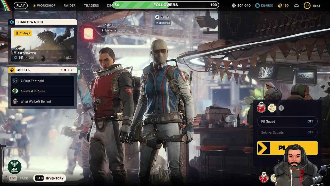
Task: Open the What We Left Behind quest
Action: [x=43, y=102]
